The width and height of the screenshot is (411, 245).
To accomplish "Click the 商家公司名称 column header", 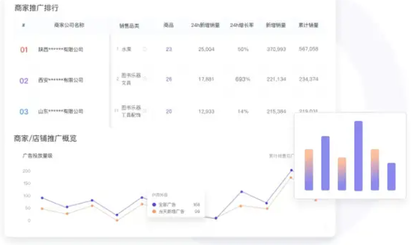I will coord(69,26).
